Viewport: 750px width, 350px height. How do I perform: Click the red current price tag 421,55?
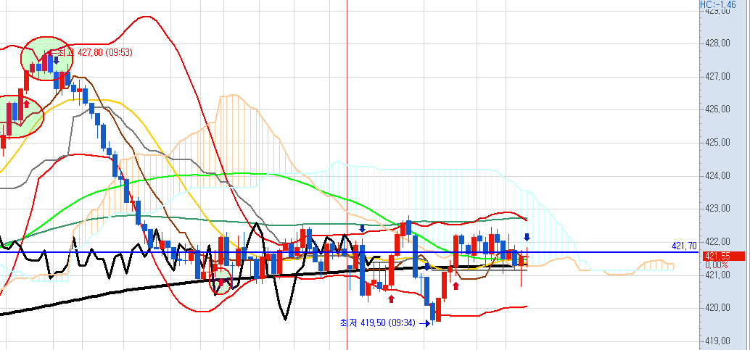[724, 257]
